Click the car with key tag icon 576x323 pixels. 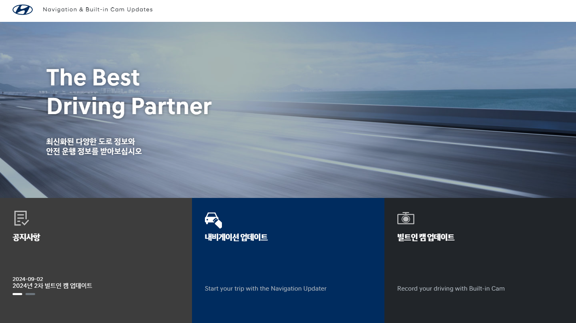[213, 220]
